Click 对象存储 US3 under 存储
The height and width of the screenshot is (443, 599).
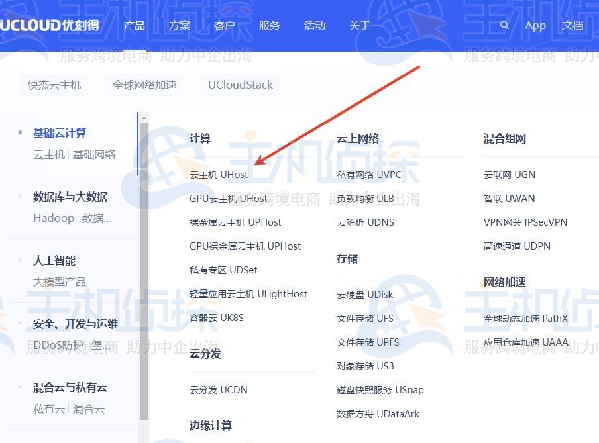(364, 366)
